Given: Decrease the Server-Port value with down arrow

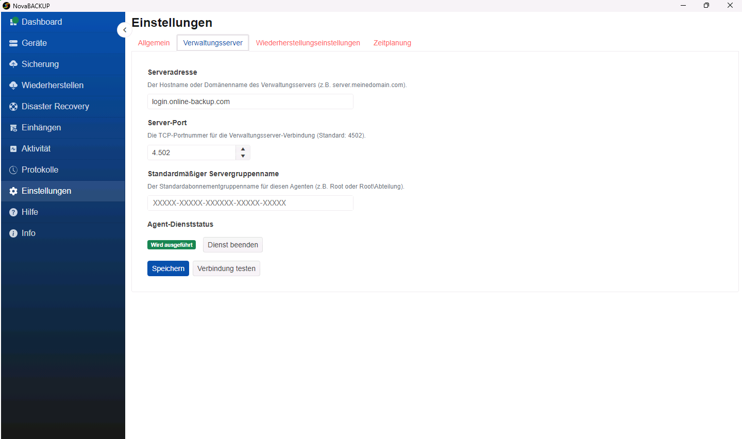Looking at the screenshot, I should click(243, 156).
